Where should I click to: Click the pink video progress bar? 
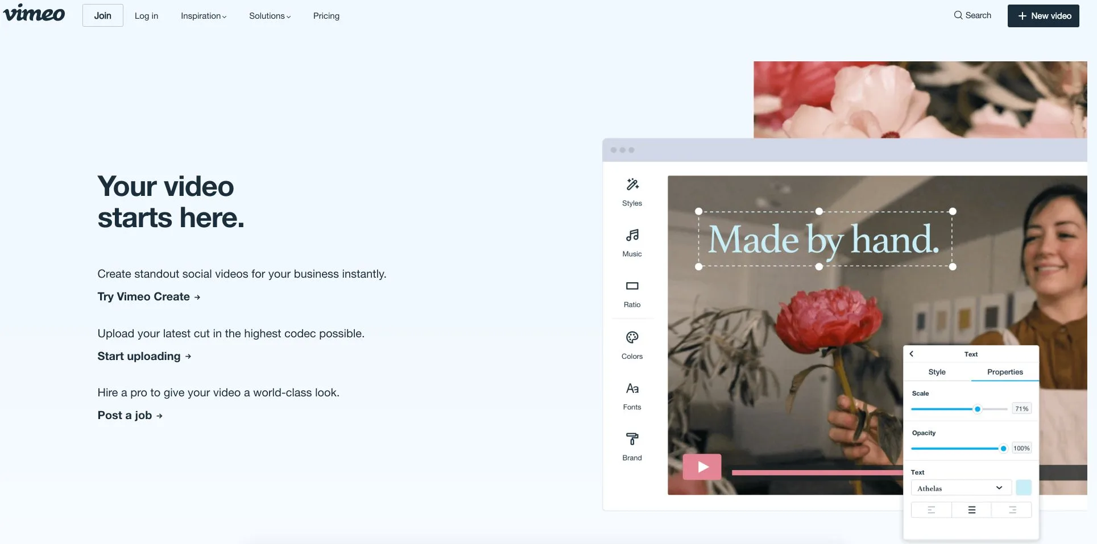coord(817,472)
